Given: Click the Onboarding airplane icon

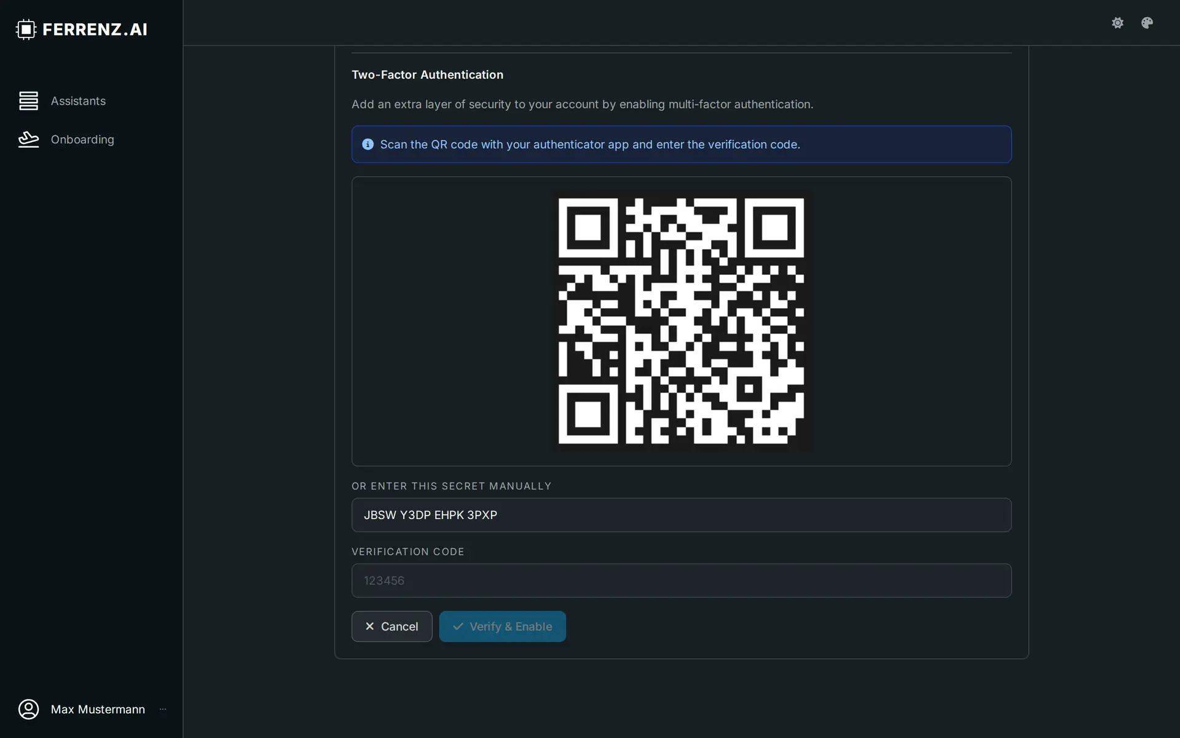Looking at the screenshot, I should (28, 140).
